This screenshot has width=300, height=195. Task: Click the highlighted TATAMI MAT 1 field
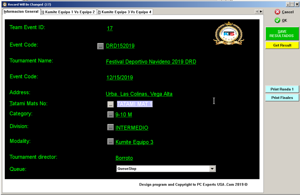[x=135, y=104]
